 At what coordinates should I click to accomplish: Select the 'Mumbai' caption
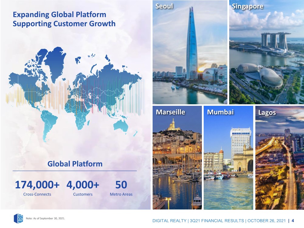(220, 112)
